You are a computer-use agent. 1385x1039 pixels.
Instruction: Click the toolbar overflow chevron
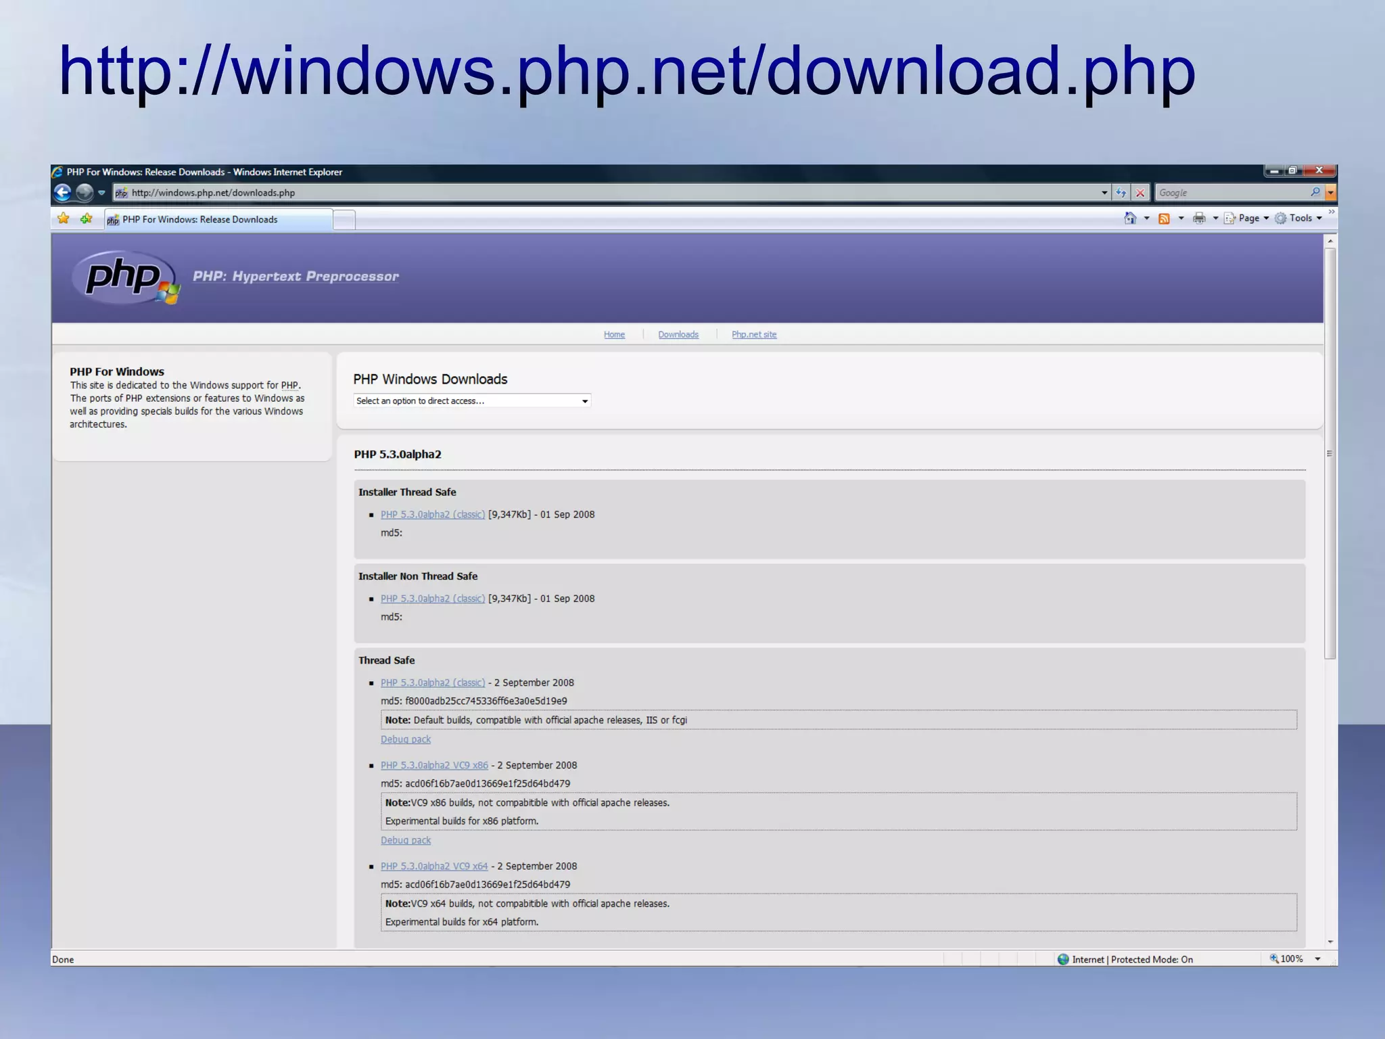pos(1331,212)
